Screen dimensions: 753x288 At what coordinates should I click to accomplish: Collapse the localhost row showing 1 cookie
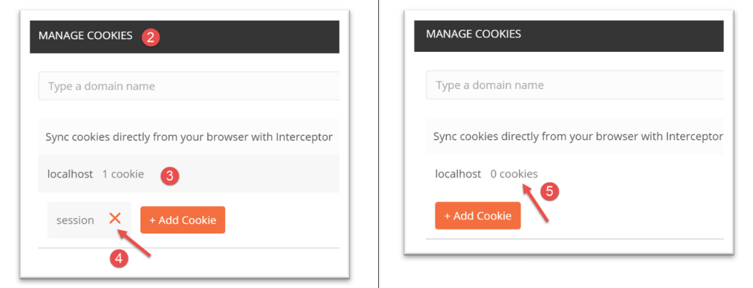(70, 174)
